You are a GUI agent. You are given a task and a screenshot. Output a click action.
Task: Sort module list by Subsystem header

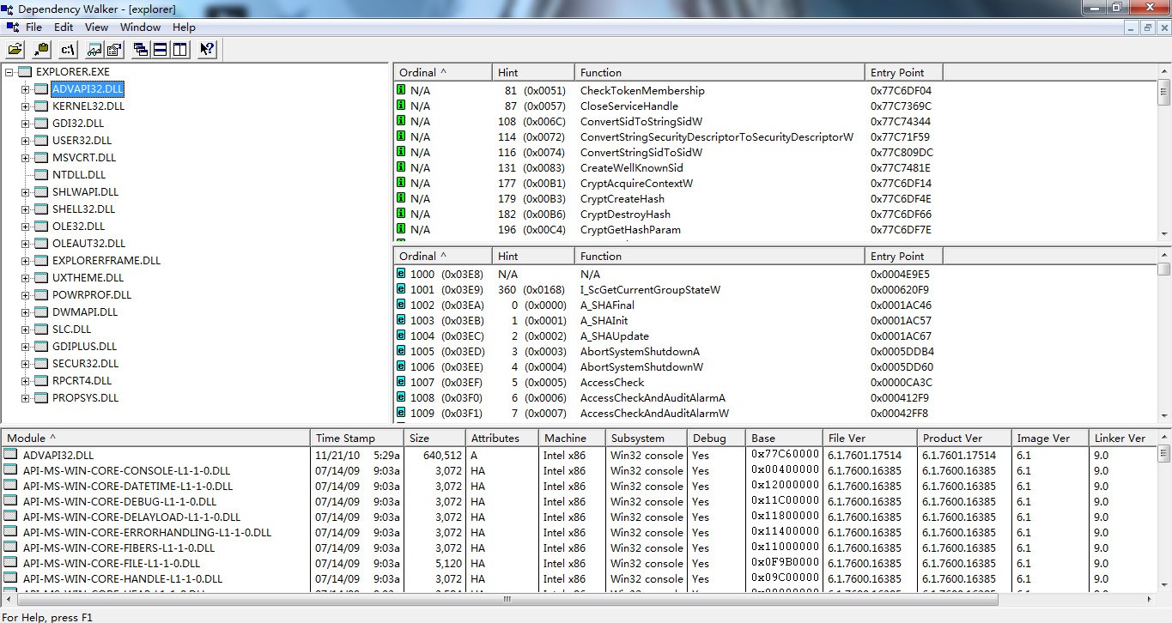click(647, 439)
